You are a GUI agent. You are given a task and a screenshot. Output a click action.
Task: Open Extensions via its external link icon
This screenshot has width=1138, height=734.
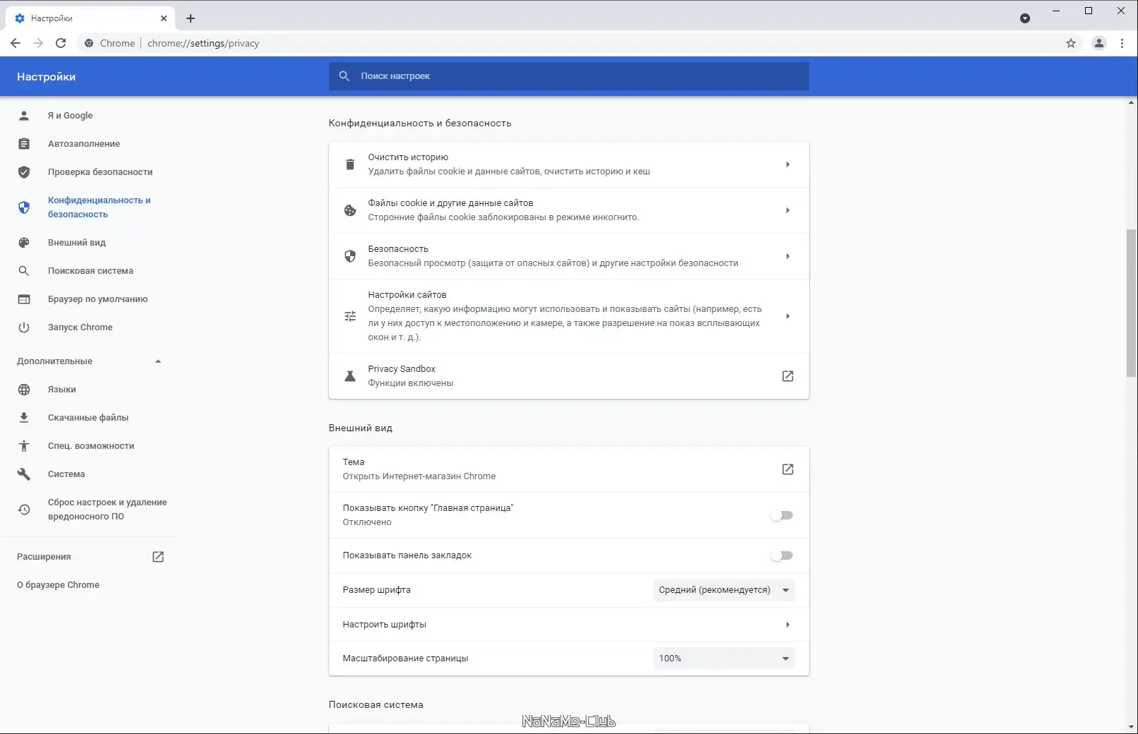[158, 557]
